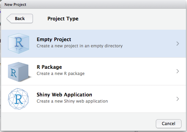Select the Empty Project title text

[54, 39]
